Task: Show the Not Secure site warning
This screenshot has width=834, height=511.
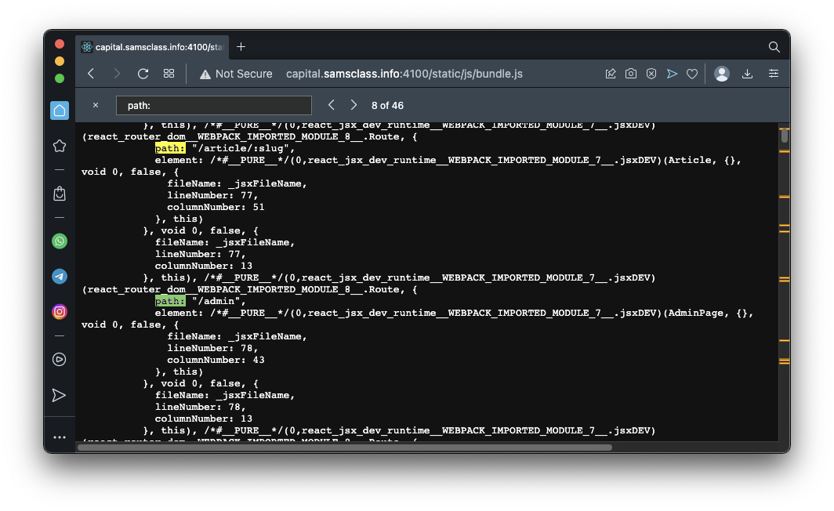Action: click(236, 74)
